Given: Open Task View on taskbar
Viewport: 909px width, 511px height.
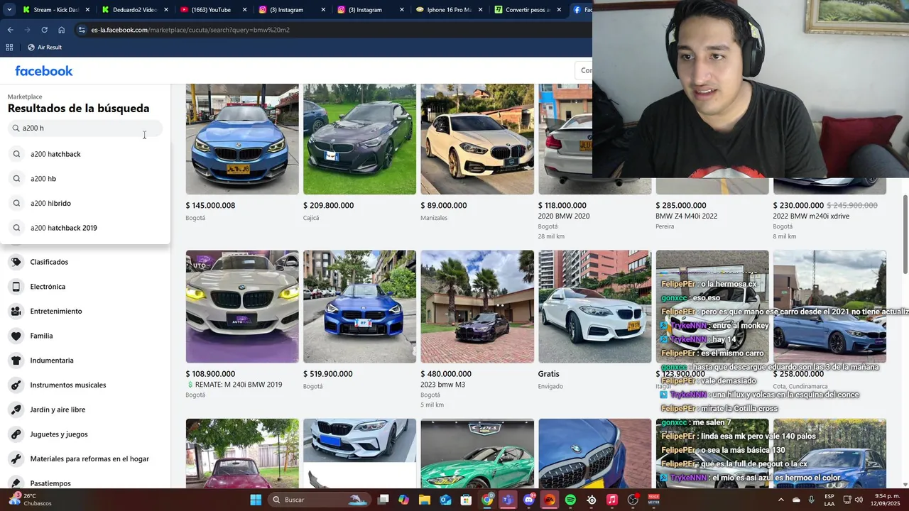Looking at the screenshot, I should tap(383, 500).
